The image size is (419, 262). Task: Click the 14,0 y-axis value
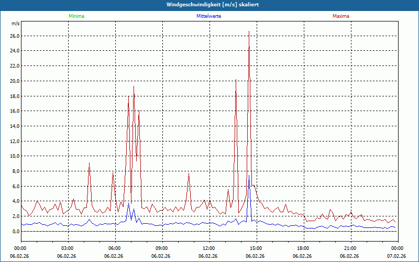(x=15, y=126)
